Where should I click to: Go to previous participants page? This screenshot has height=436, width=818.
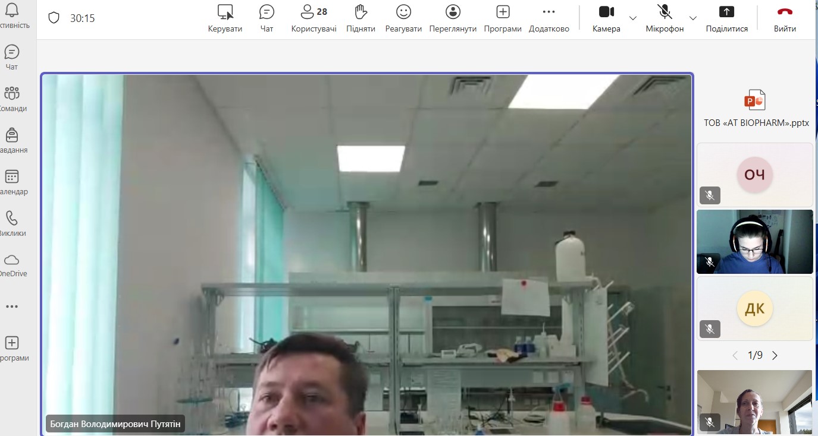pos(735,356)
